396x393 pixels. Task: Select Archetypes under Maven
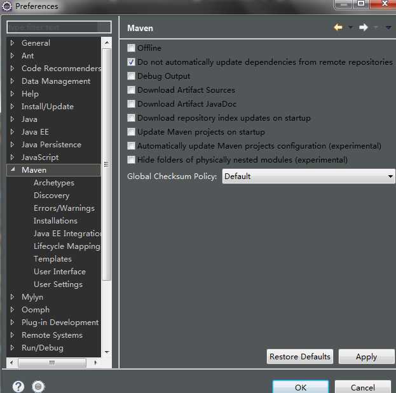[x=54, y=183]
